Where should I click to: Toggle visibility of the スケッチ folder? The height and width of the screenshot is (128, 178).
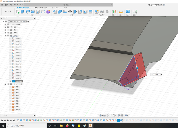pos(8,36)
